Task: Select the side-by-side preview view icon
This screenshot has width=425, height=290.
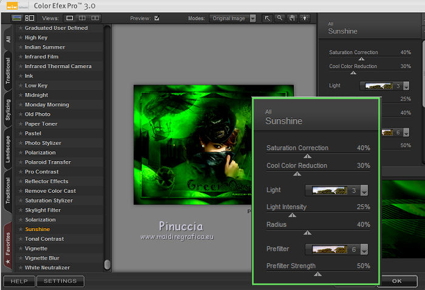Action: tap(95, 18)
